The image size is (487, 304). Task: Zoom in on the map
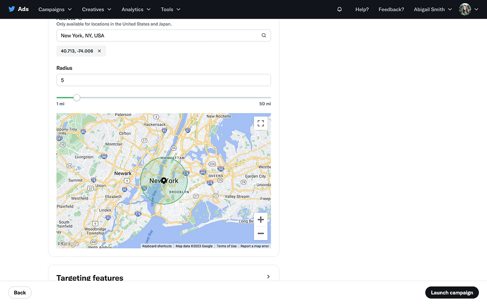coord(261,219)
